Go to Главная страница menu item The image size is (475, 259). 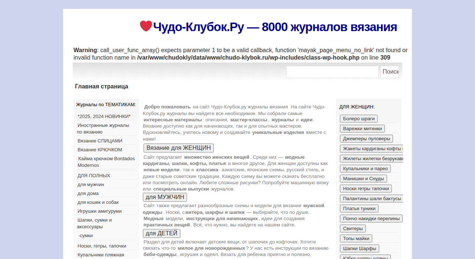point(102,86)
